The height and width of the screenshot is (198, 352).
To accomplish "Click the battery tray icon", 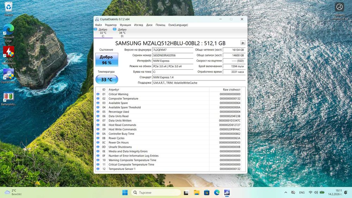I will (x=322, y=192).
